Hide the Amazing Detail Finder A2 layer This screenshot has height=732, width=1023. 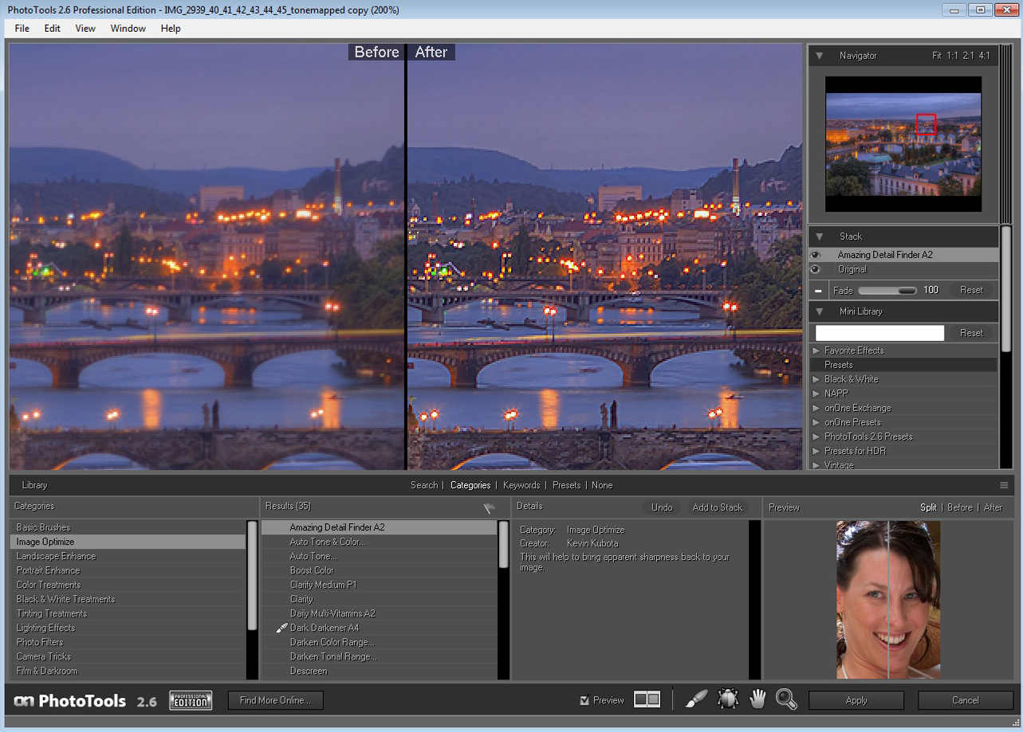pyautogui.click(x=815, y=255)
